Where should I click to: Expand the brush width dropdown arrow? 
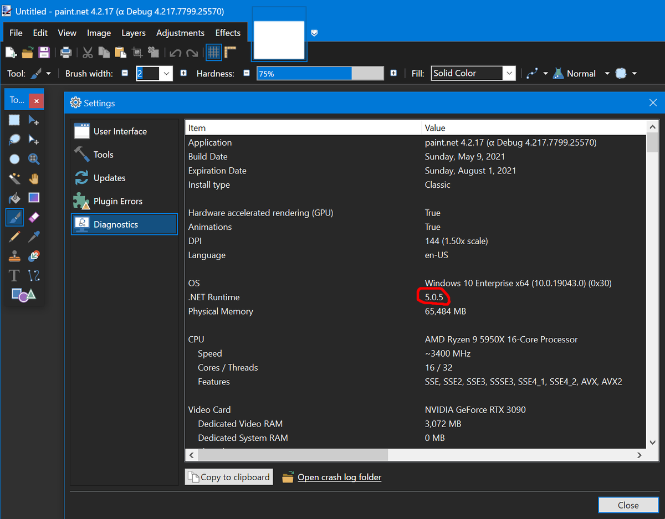point(166,73)
